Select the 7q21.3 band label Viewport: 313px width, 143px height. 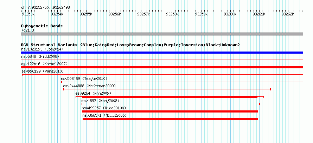(x=28, y=30)
